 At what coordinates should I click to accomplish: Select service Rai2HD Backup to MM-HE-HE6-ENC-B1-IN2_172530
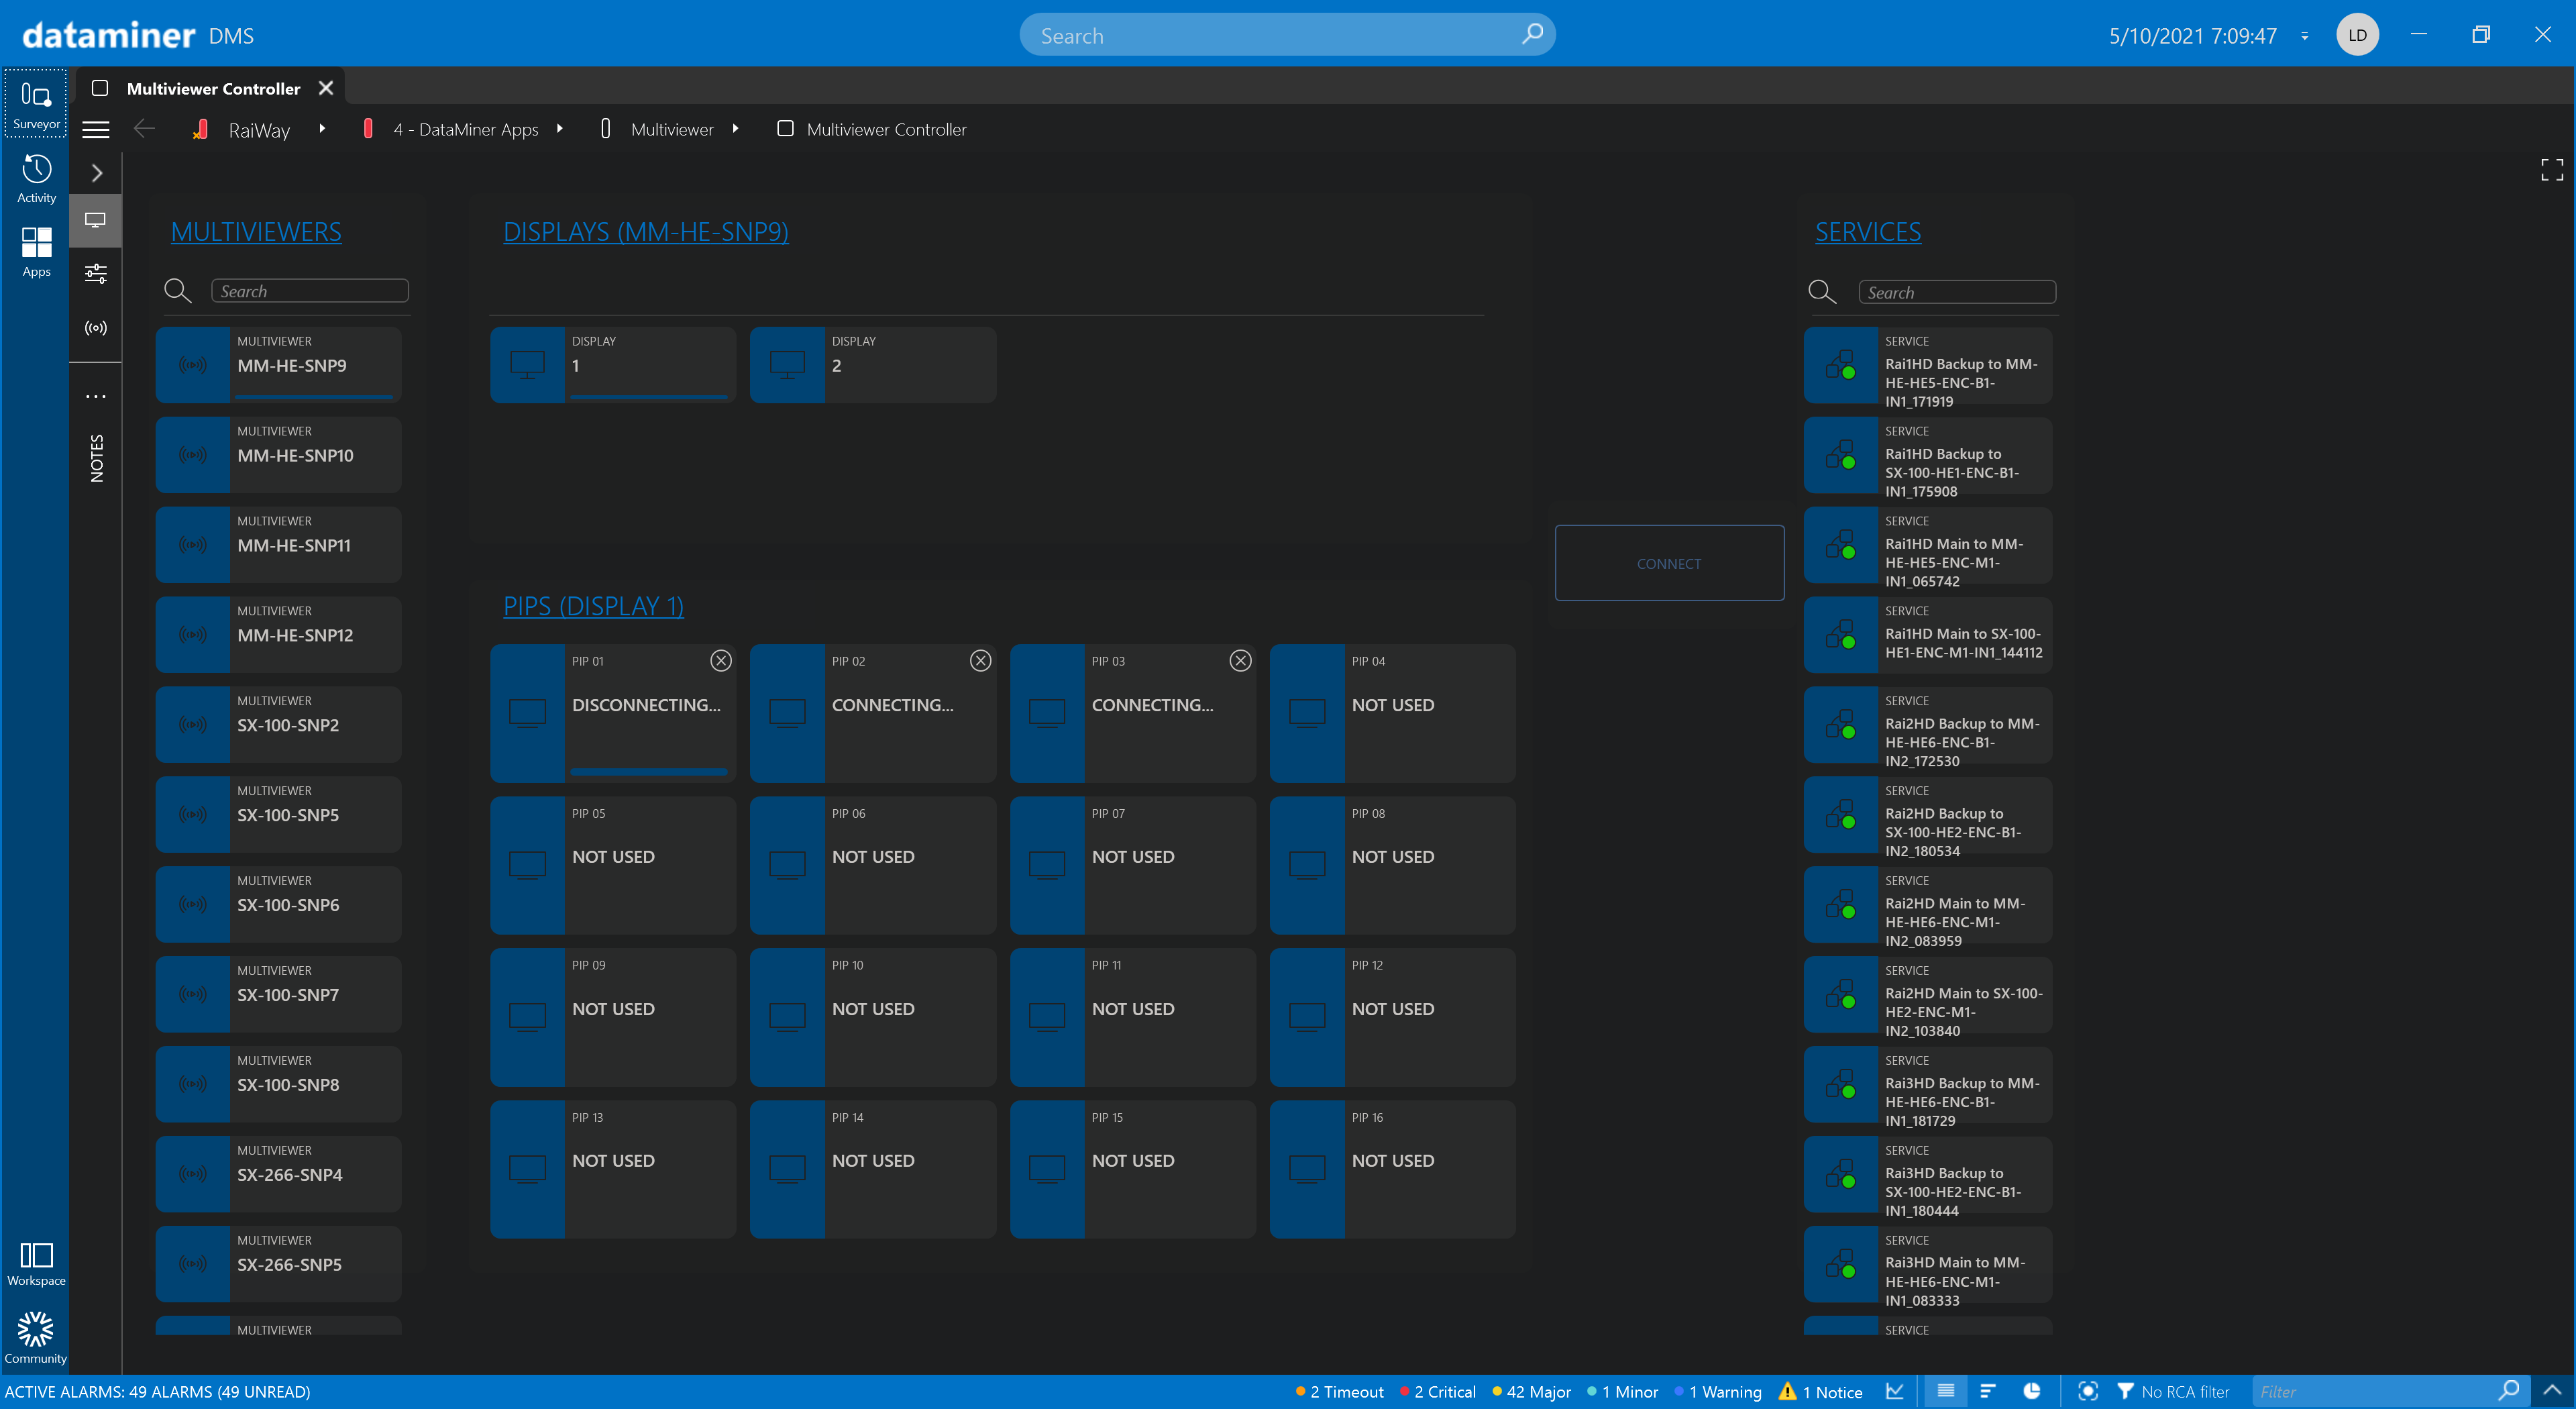coord(1928,725)
